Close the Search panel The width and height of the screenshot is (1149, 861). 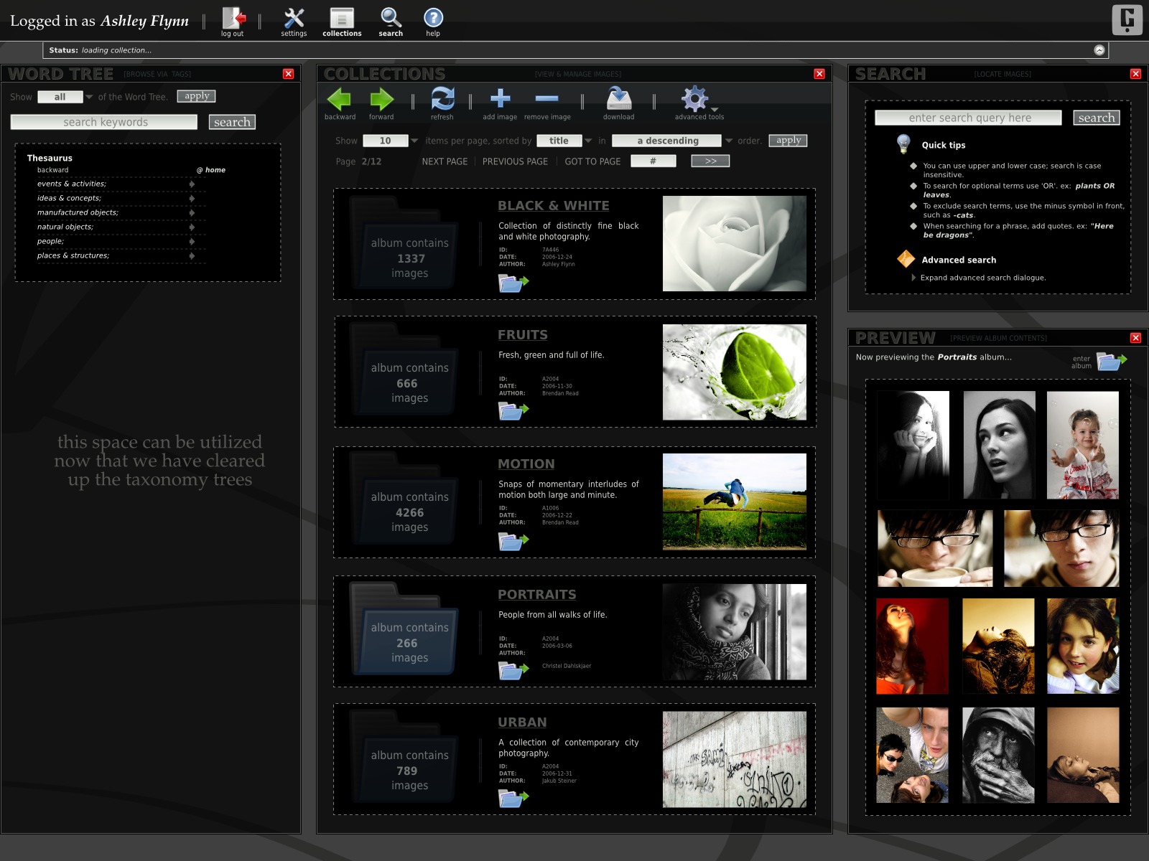1135,74
